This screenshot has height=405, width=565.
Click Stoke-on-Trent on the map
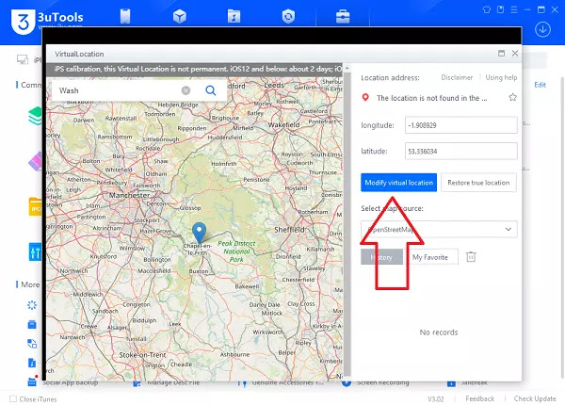143,355
